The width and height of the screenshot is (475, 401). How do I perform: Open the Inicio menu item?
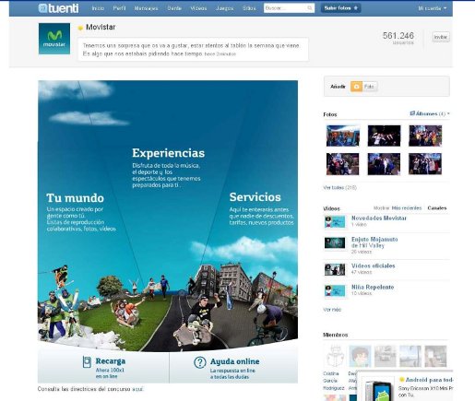(98, 8)
